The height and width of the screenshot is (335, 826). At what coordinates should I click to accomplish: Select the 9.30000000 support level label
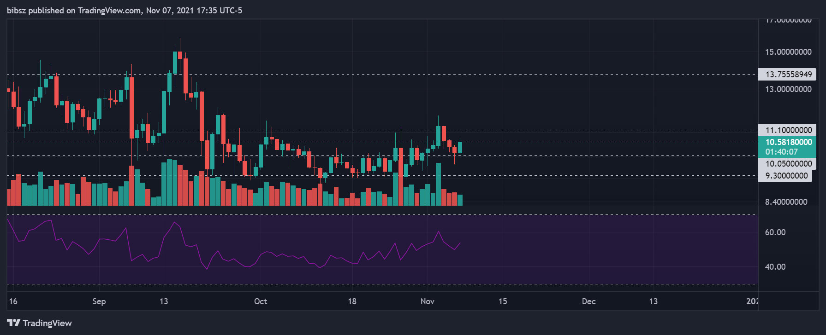pos(785,176)
